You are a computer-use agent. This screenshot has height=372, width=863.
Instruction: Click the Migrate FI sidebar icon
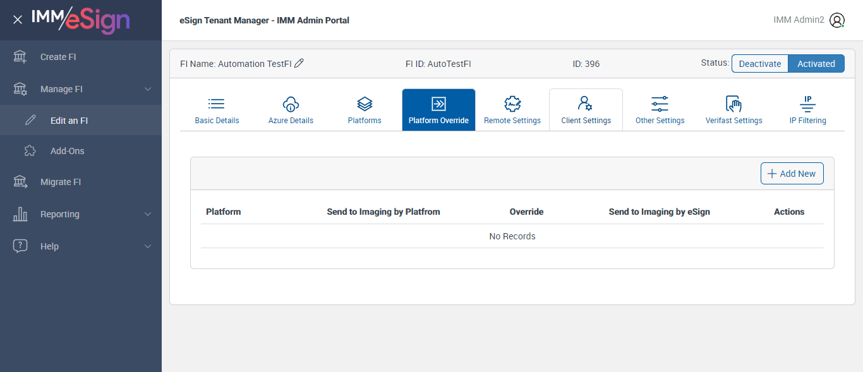[20, 182]
